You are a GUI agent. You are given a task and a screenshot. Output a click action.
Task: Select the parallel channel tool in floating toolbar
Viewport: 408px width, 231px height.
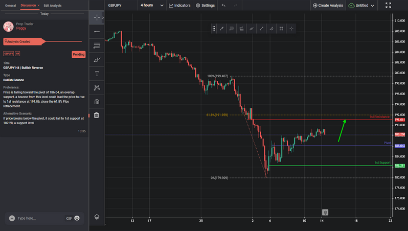[271, 29]
